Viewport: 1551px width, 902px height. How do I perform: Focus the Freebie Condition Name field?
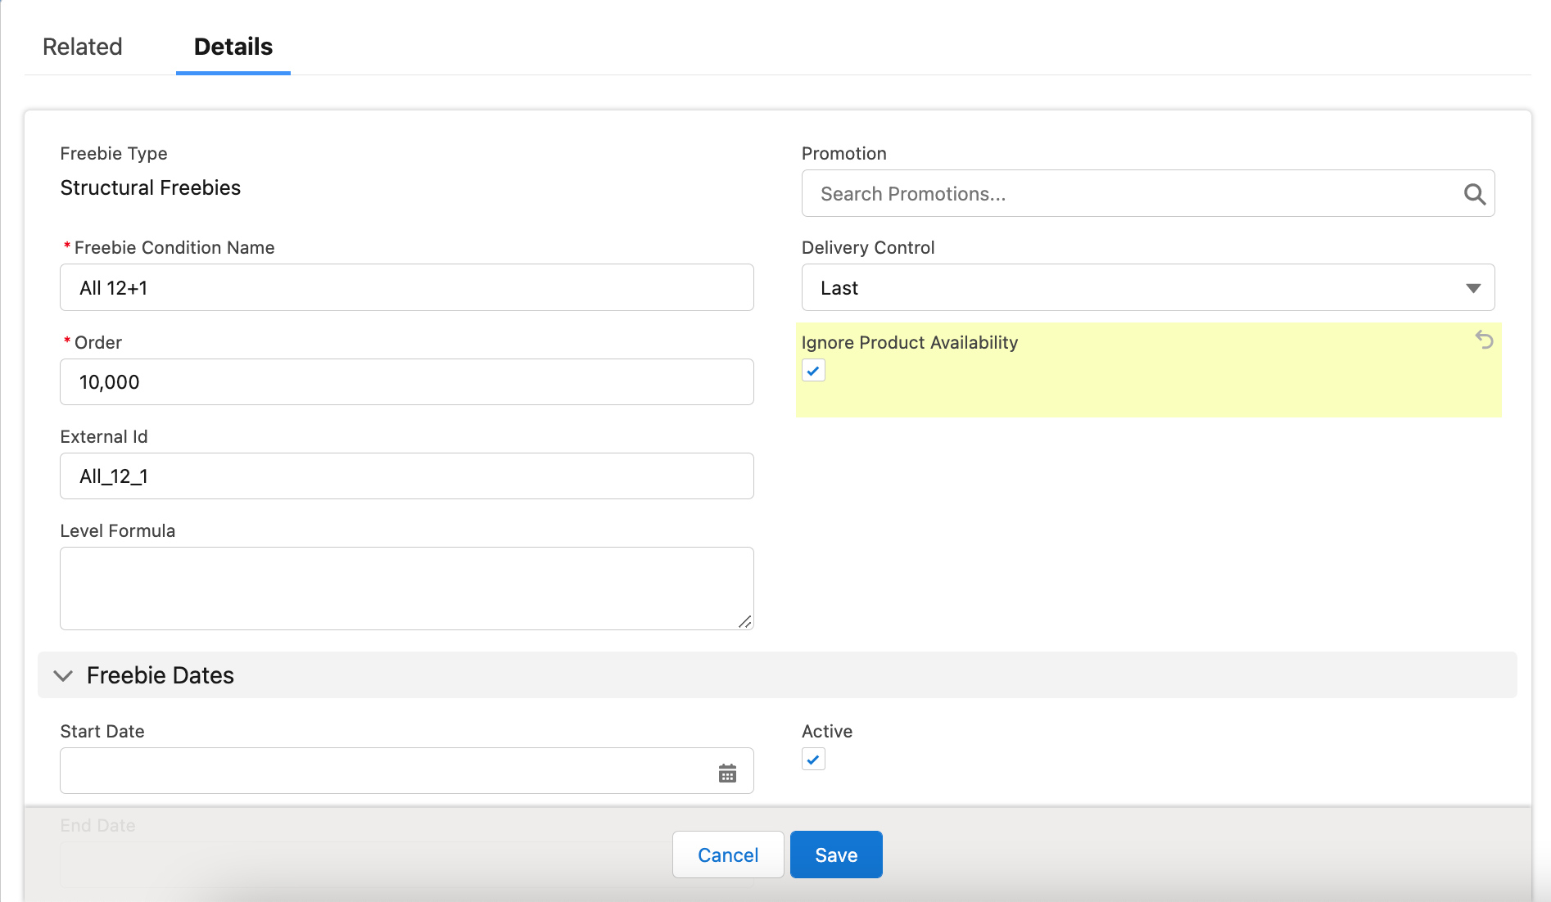[x=406, y=288]
